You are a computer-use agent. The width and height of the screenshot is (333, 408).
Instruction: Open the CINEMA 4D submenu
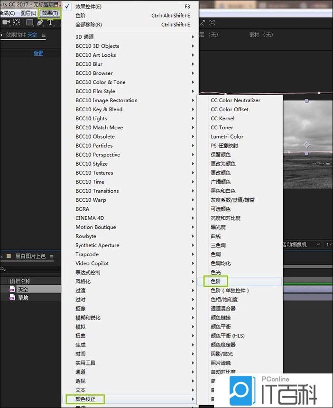tap(129, 218)
